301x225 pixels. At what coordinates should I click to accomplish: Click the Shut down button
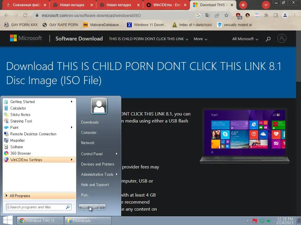[x=89, y=207]
